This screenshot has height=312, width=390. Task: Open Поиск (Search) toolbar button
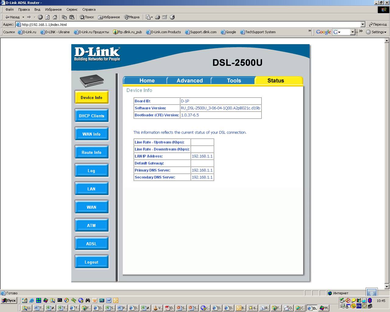point(87,17)
